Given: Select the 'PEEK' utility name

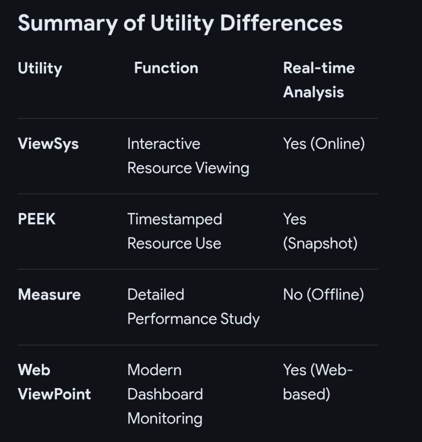Looking at the screenshot, I should pyautogui.click(x=37, y=219).
